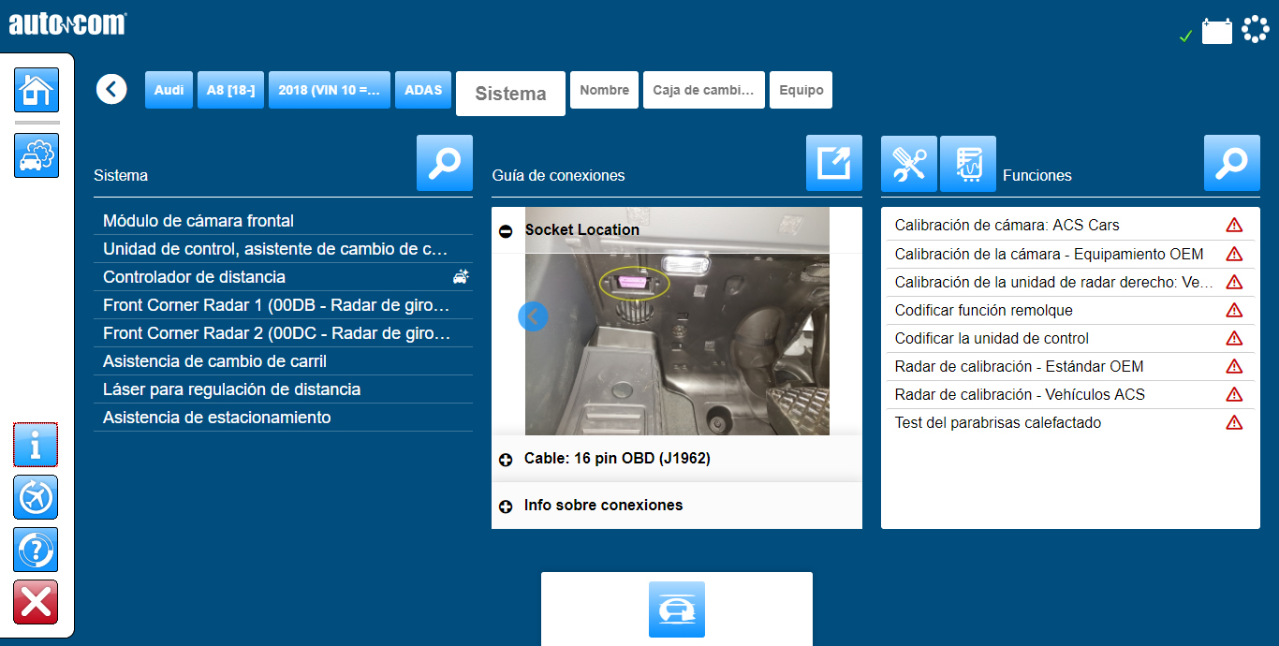The image size is (1279, 646).
Task: Click the red X exit icon
Action: [x=36, y=602]
